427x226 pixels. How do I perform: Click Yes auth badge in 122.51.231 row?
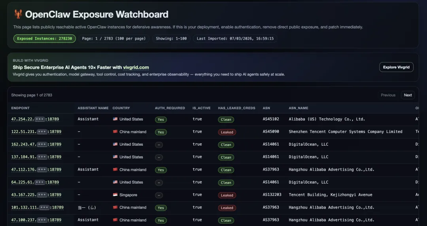pyautogui.click(x=161, y=132)
